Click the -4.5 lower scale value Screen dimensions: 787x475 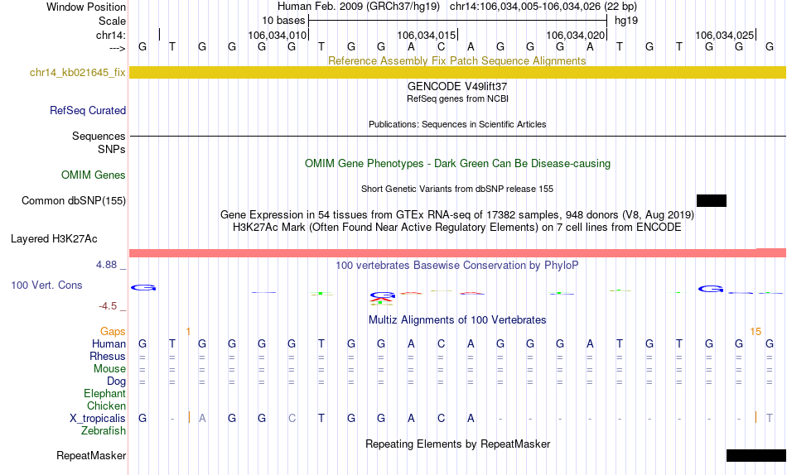click(x=108, y=306)
